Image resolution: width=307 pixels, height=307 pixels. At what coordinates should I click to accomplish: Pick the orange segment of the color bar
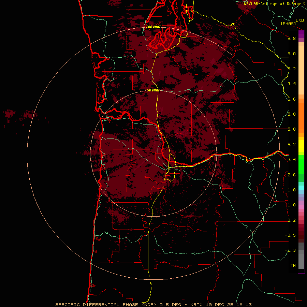coord(301,118)
